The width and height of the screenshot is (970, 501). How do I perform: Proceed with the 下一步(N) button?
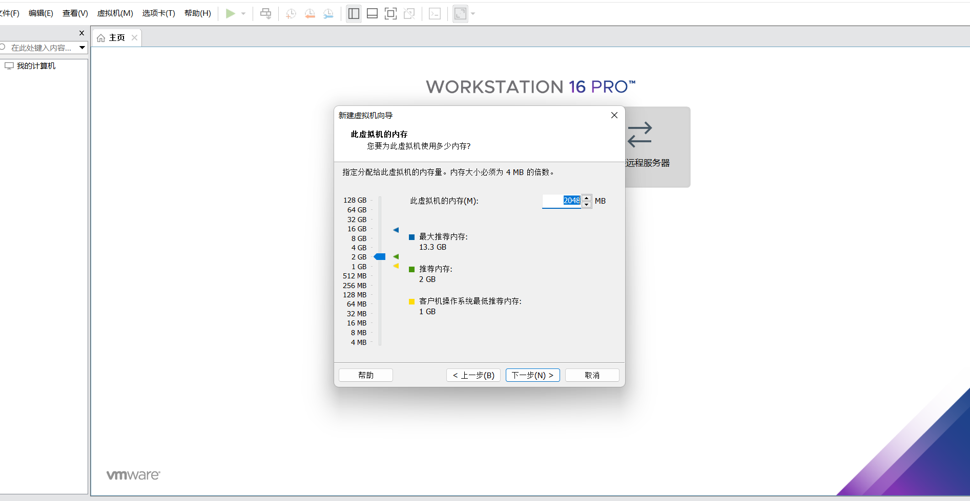533,376
